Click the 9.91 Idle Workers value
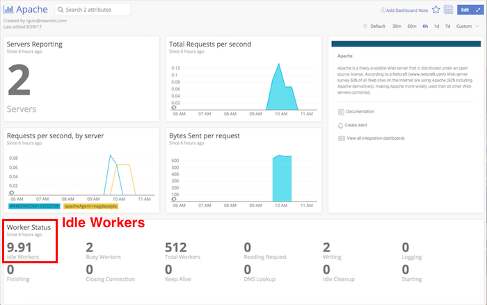The width and height of the screenshot is (487, 305). [x=19, y=247]
